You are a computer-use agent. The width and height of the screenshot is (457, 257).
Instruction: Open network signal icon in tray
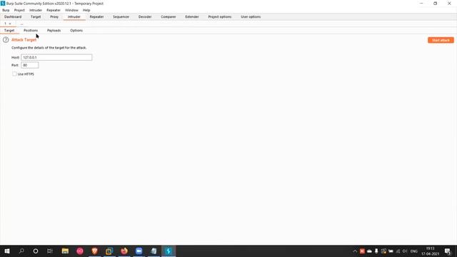(398, 251)
